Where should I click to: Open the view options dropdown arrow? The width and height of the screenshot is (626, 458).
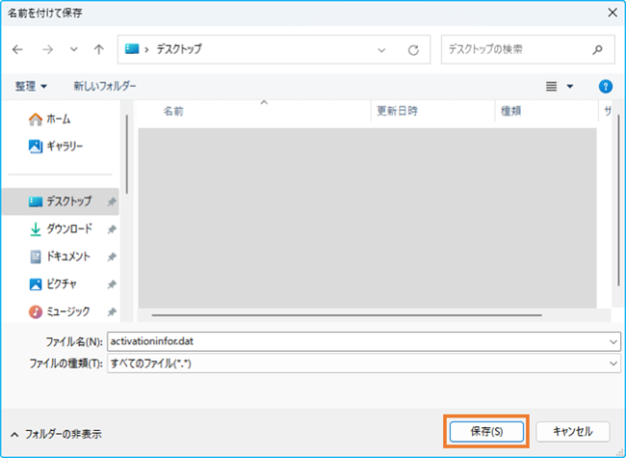tap(570, 87)
